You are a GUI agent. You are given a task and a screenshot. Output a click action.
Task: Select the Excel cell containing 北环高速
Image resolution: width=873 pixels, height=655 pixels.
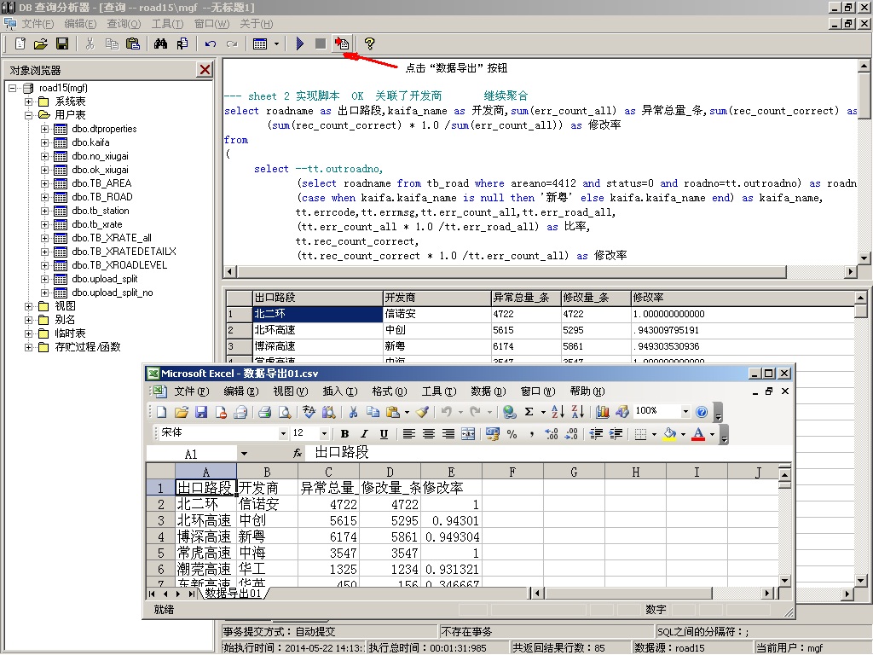[x=205, y=521]
